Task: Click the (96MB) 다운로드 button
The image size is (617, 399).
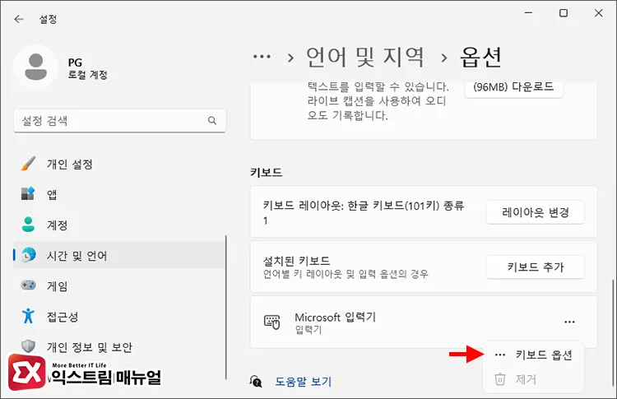Action: pyautogui.click(x=513, y=87)
